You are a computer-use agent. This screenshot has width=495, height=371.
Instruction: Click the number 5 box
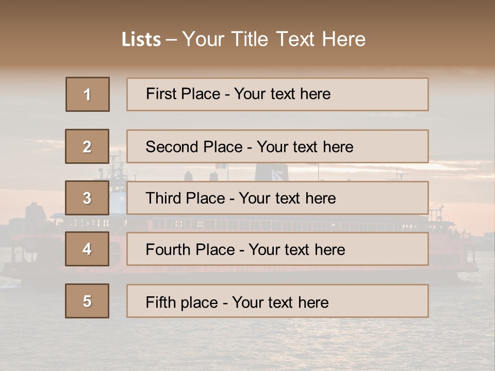87,301
